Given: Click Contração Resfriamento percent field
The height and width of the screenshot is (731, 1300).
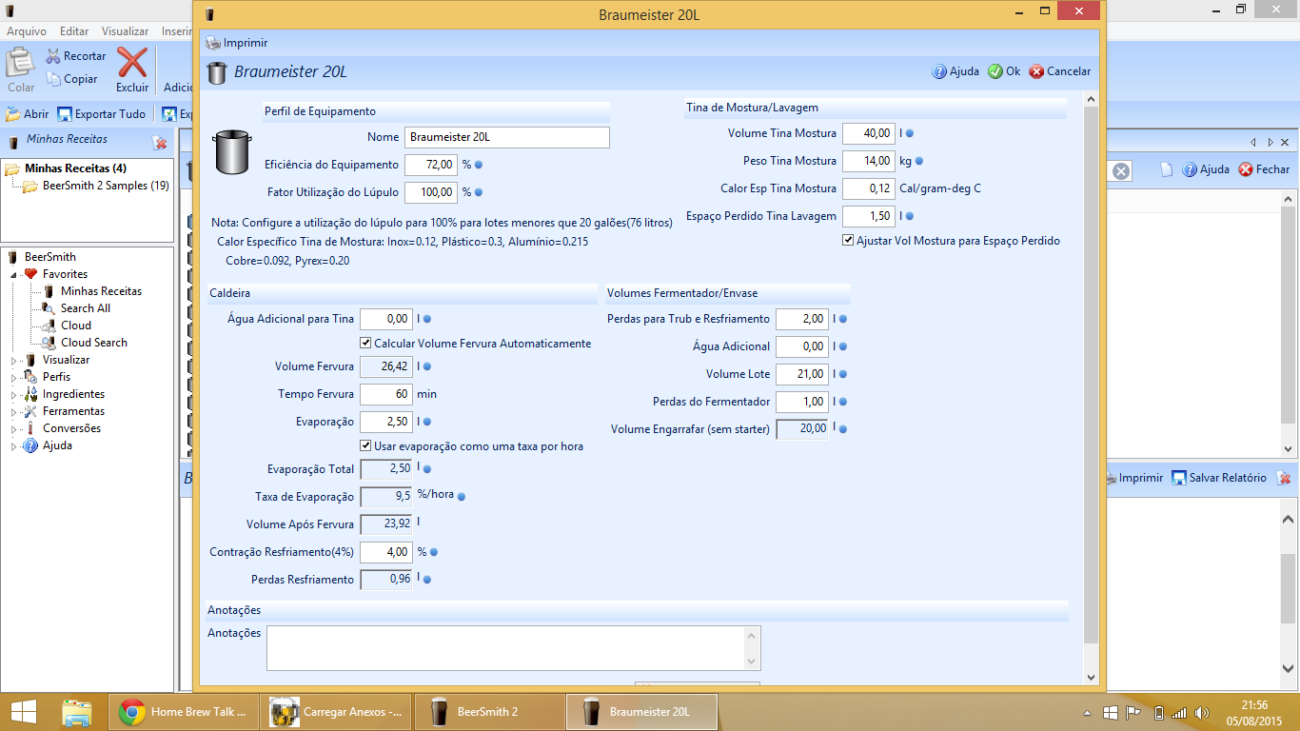Looking at the screenshot, I should (x=386, y=552).
